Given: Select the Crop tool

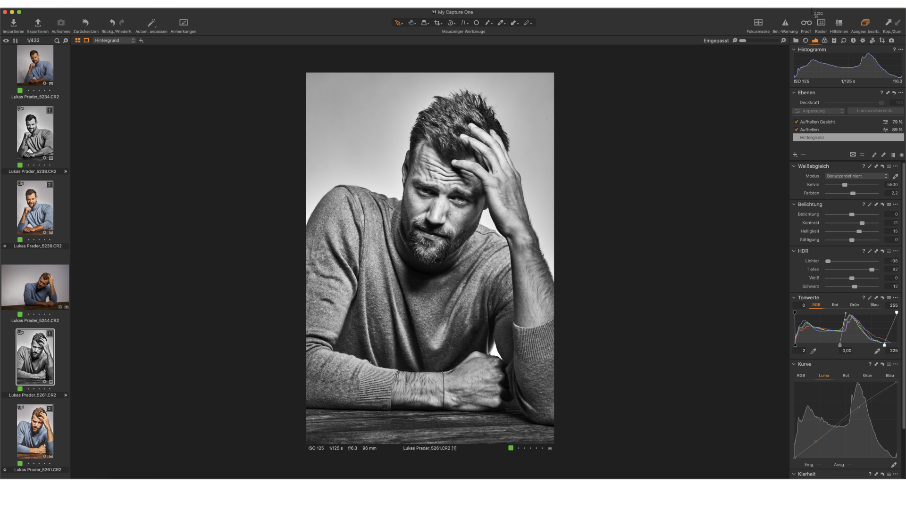Looking at the screenshot, I should [437, 23].
